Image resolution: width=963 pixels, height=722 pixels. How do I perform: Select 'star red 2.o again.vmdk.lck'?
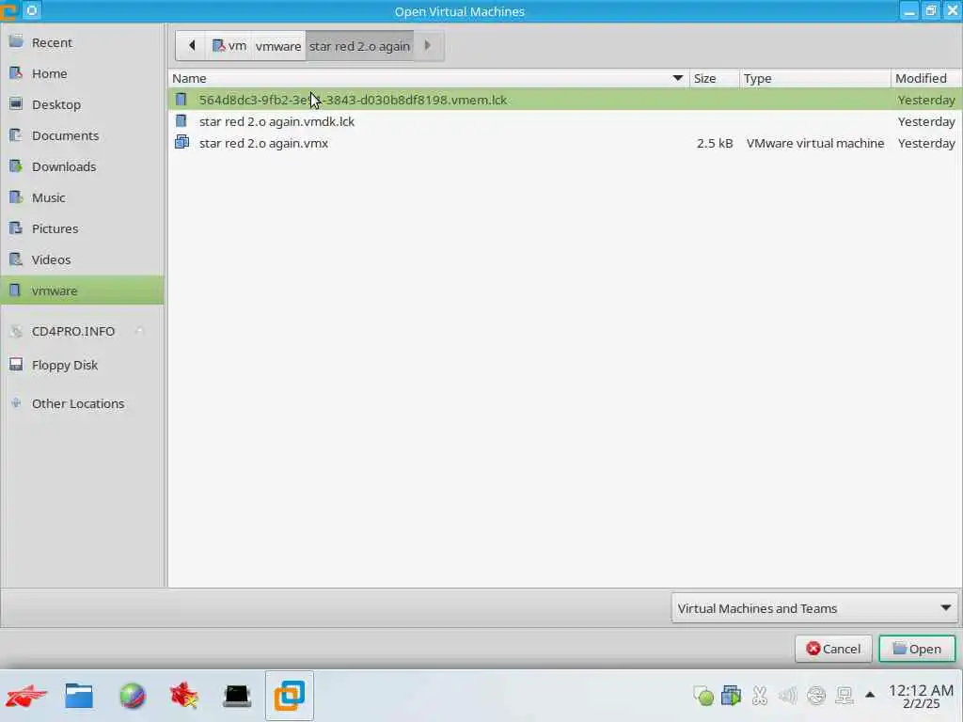[564, 121]
